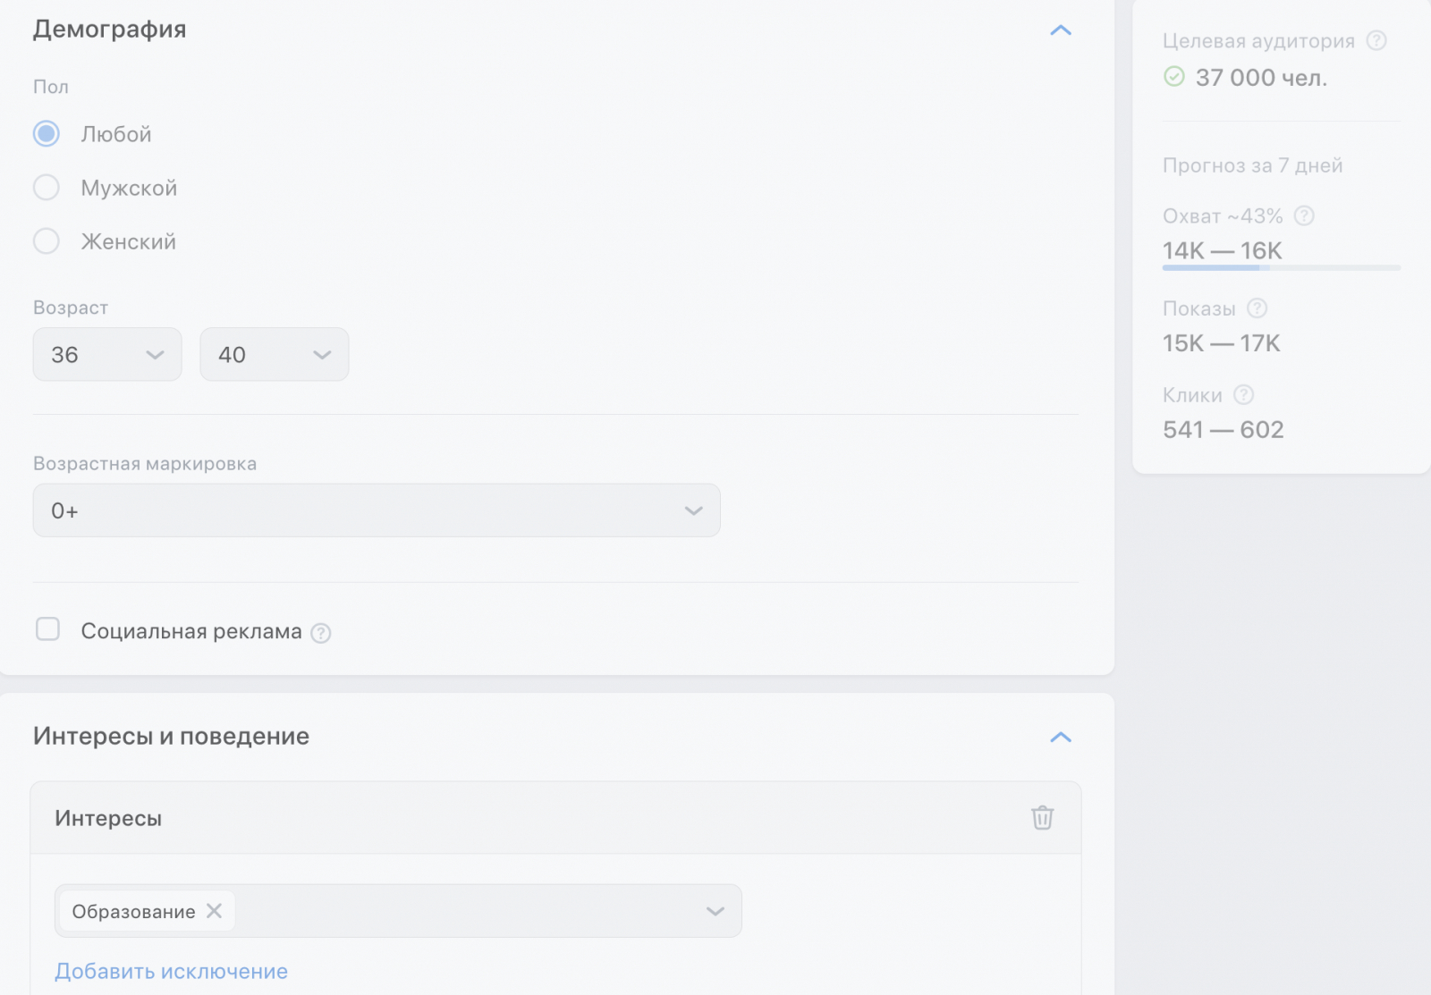Collapse the Интересы и поведение section

click(1060, 738)
